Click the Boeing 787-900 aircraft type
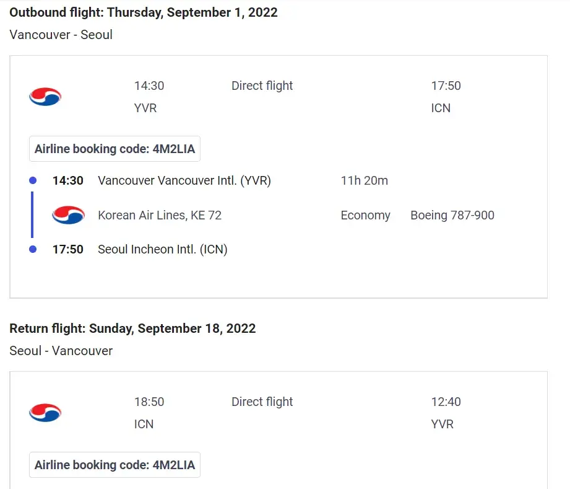The height and width of the screenshot is (489, 570). [x=452, y=215]
